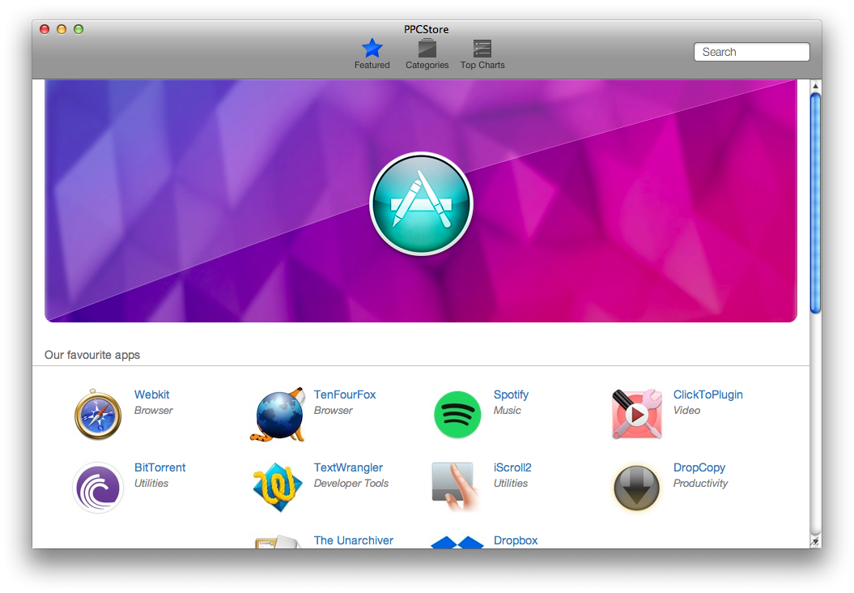This screenshot has height=593, width=854.
Task: Open the TenFourFox app link
Action: tap(345, 395)
